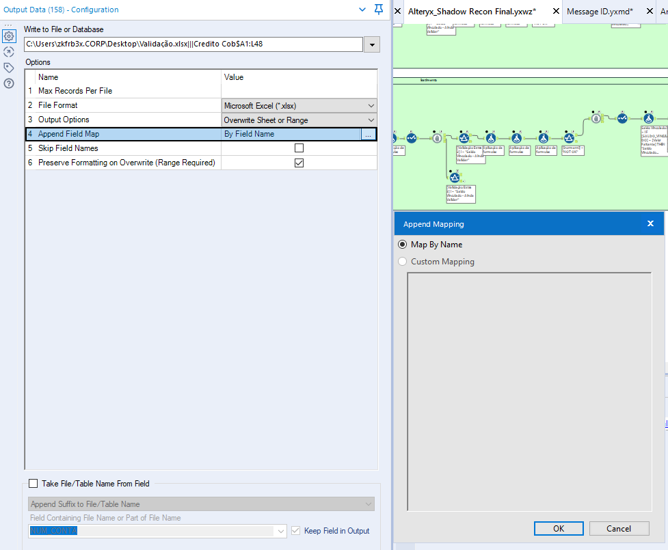Click the Value column header

233,77
